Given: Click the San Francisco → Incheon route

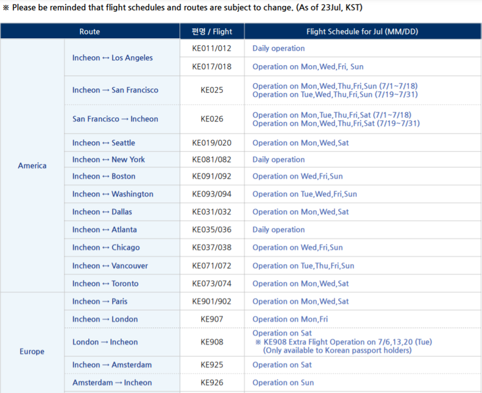Looking at the screenshot, I should (116, 119).
